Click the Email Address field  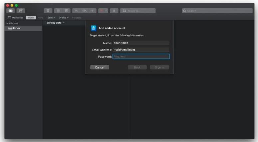coord(141,50)
